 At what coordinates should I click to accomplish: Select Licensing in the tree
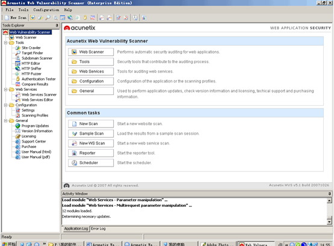tap(29, 136)
